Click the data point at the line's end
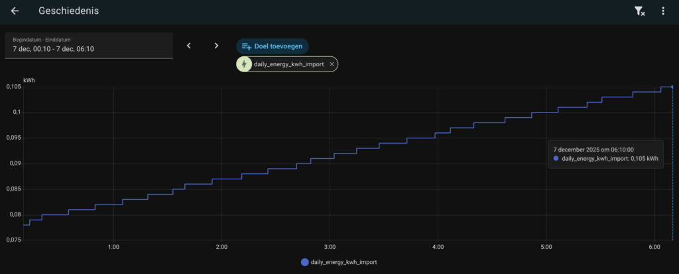The image size is (679, 274). tap(672, 87)
